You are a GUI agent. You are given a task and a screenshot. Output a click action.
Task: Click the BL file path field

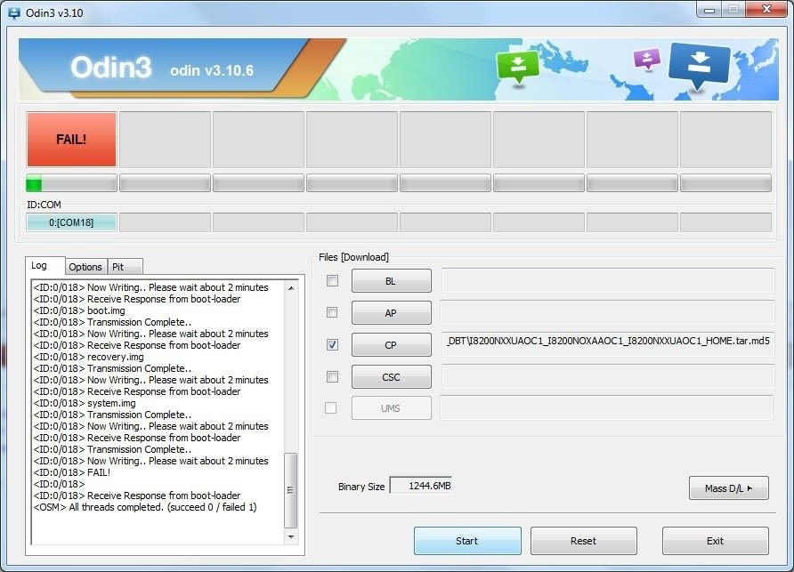click(x=608, y=280)
